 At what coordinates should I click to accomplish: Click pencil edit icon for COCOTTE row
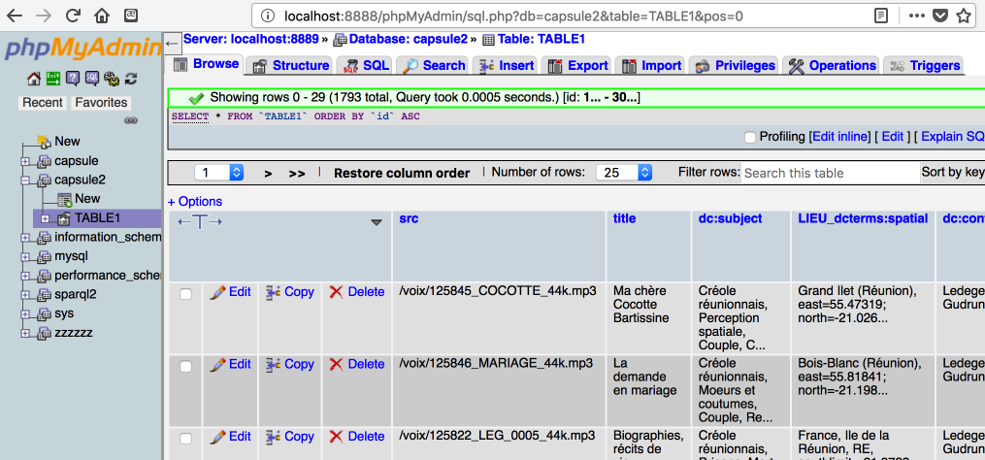point(217,292)
